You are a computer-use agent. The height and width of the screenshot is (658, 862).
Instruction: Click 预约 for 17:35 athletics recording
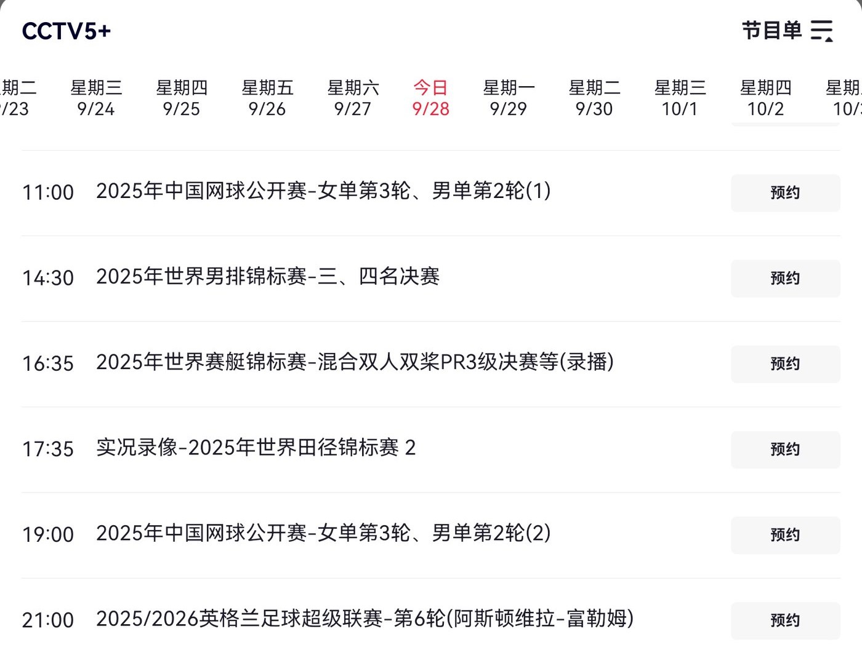coord(785,450)
